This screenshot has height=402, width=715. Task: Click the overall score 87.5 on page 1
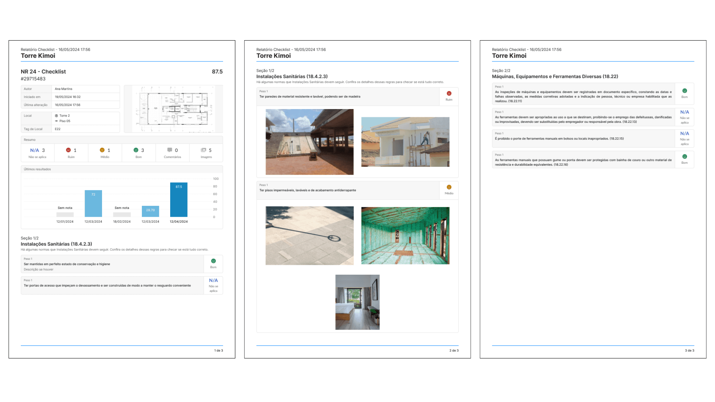click(217, 71)
